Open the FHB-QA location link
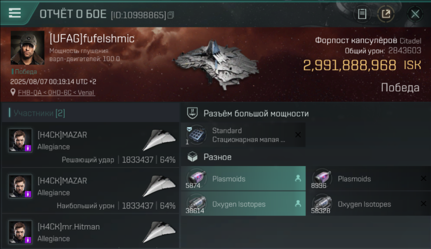This screenshot has height=249, width=431. 56,93
